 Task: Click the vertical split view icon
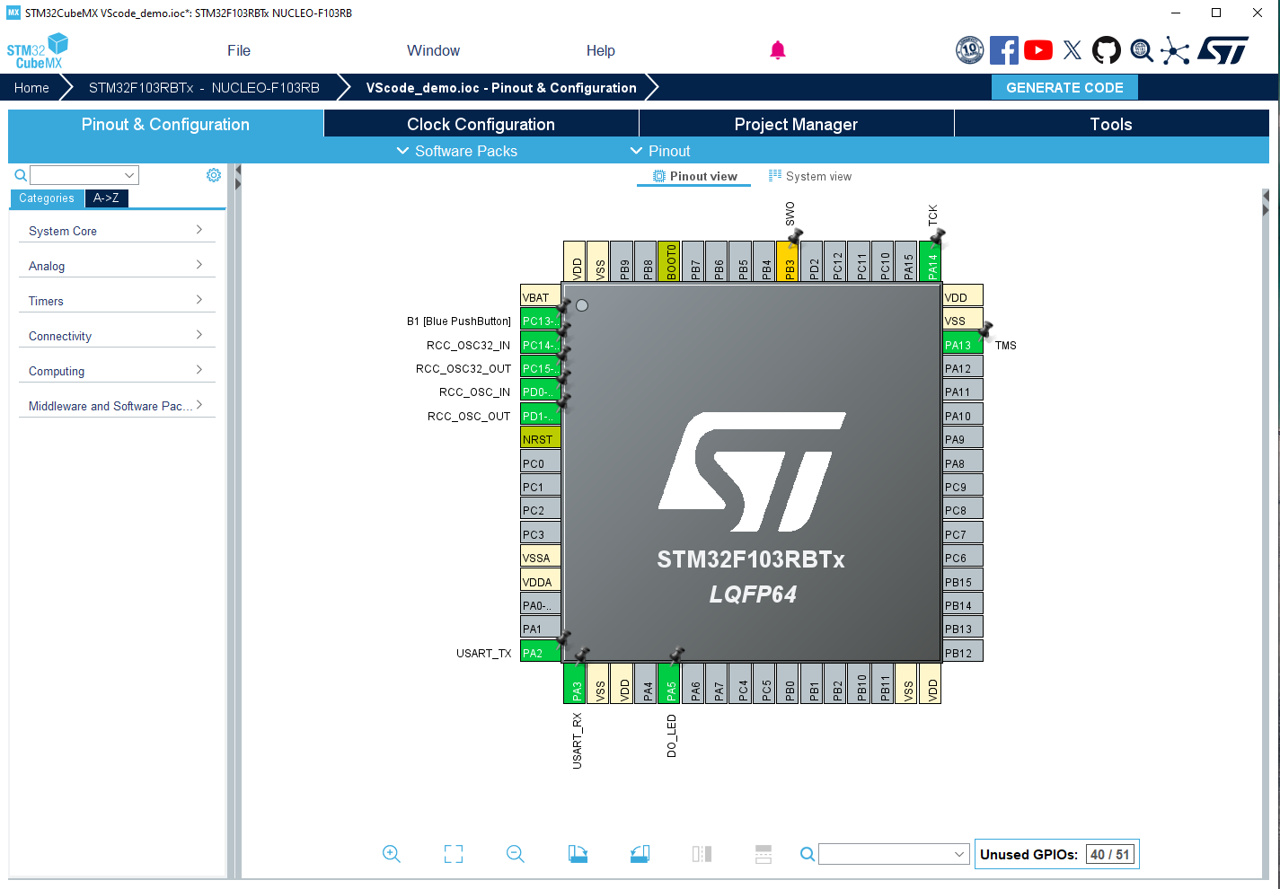point(702,854)
